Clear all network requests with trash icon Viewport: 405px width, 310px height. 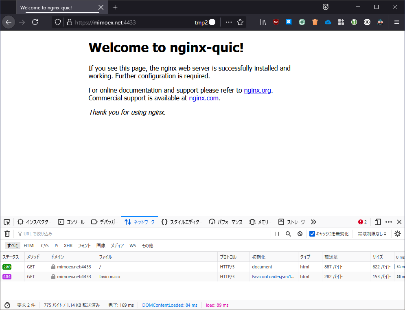click(x=7, y=234)
